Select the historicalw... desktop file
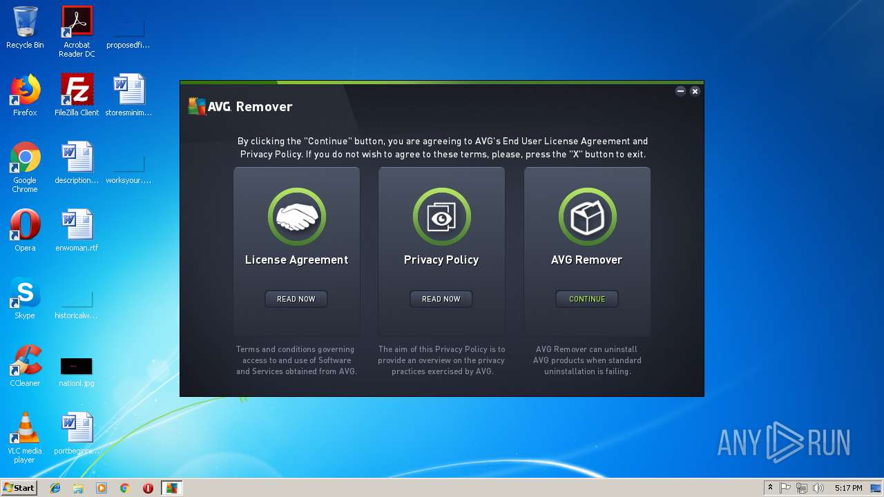The height and width of the screenshot is (497, 884). tap(77, 304)
